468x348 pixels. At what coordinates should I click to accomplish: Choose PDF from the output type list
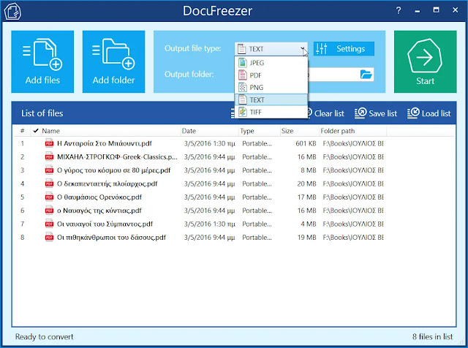(x=271, y=75)
